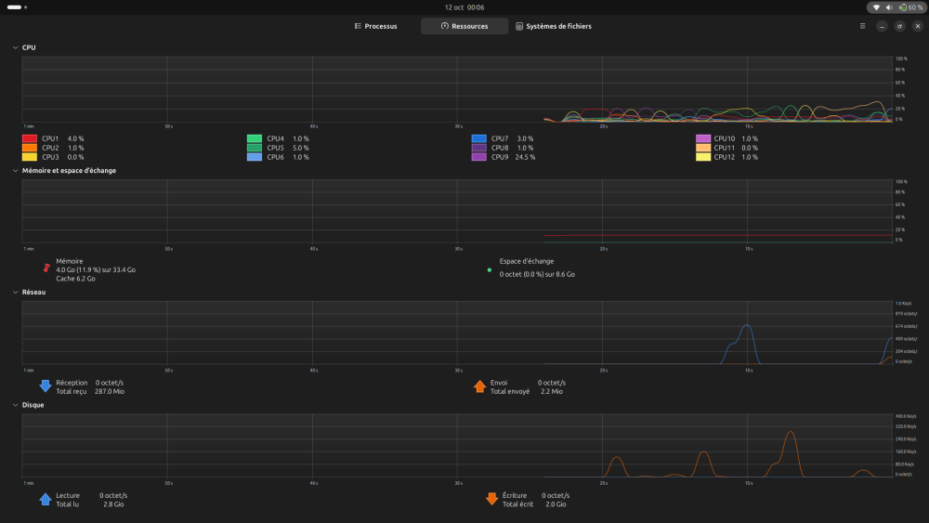
Task: Open the hamburger main menu
Action: point(862,26)
